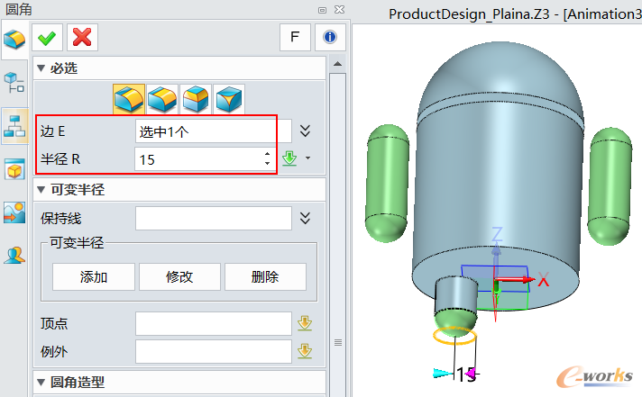Open the view manager sidebar icon
The height and width of the screenshot is (397, 642).
[x=14, y=169]
